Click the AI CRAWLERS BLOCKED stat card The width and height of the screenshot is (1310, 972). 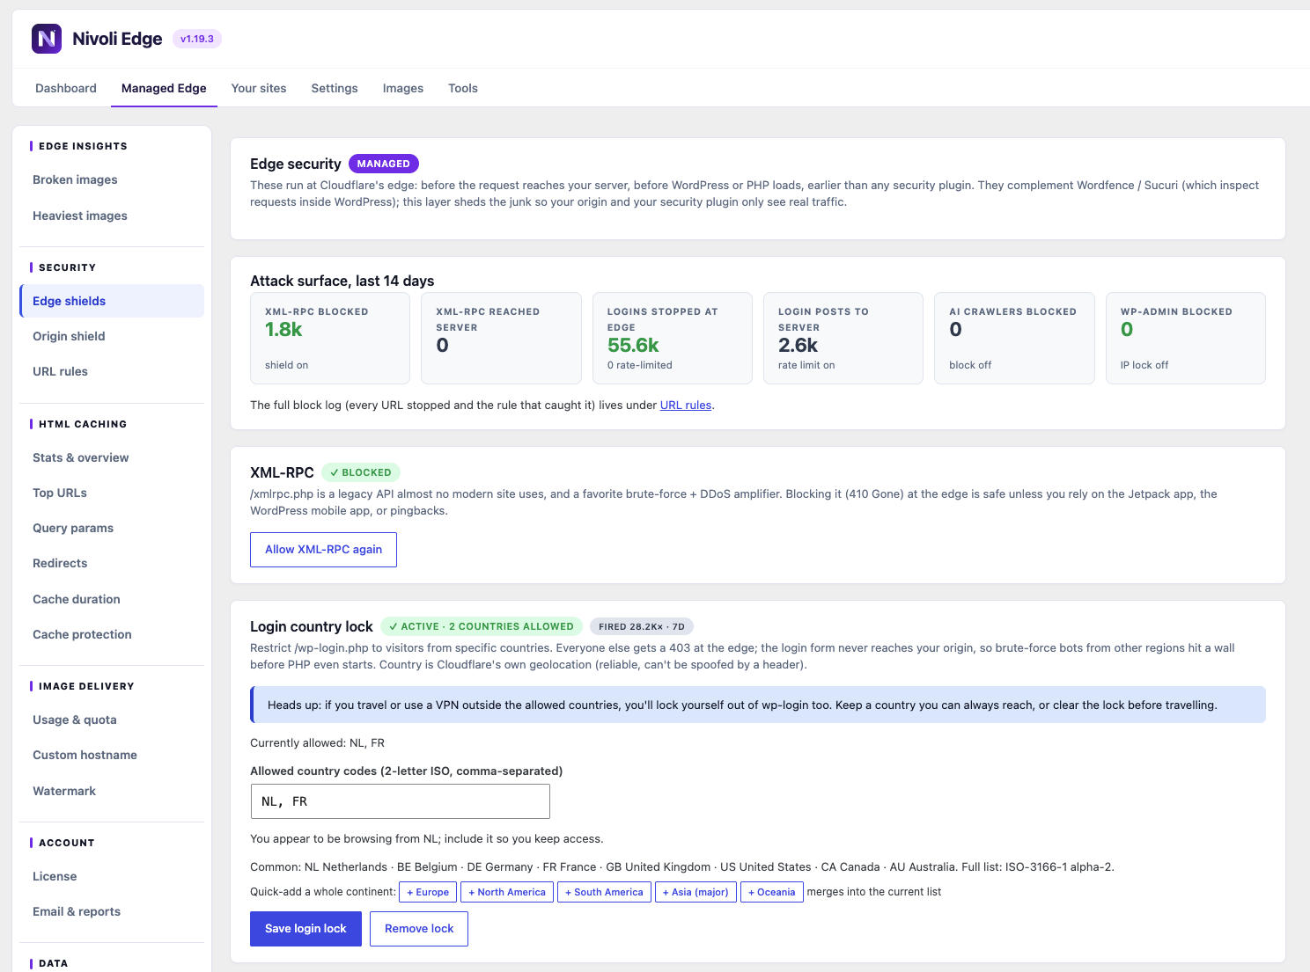coord(1014,339)
